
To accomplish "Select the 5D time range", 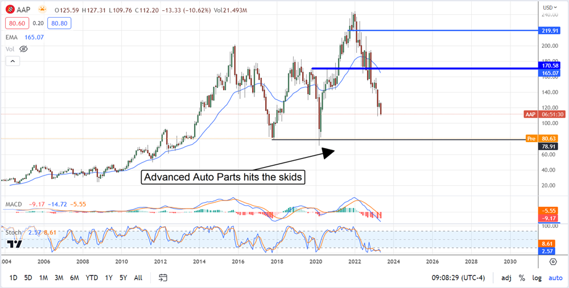I will 28,278.
